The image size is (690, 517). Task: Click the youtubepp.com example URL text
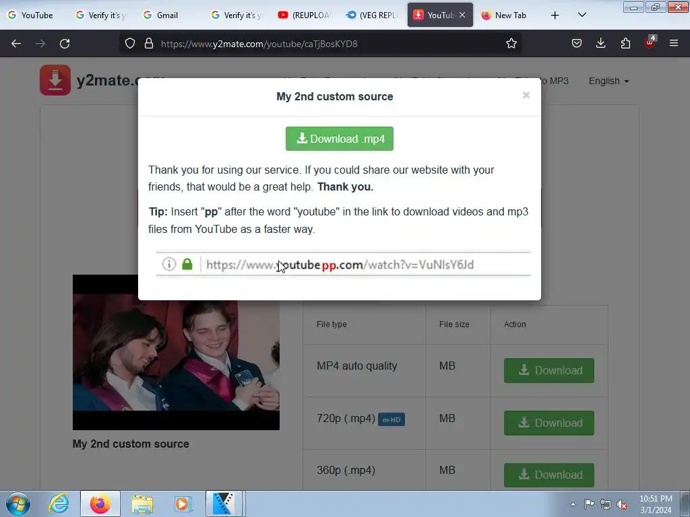tap(340, 265)
